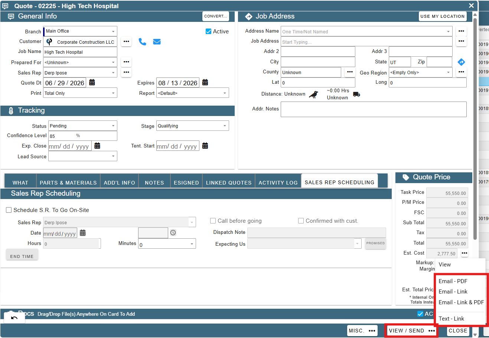Click the clock icon in Sales Rep Scheduling
The image size is (489, 338).
(x=173, y=233)
